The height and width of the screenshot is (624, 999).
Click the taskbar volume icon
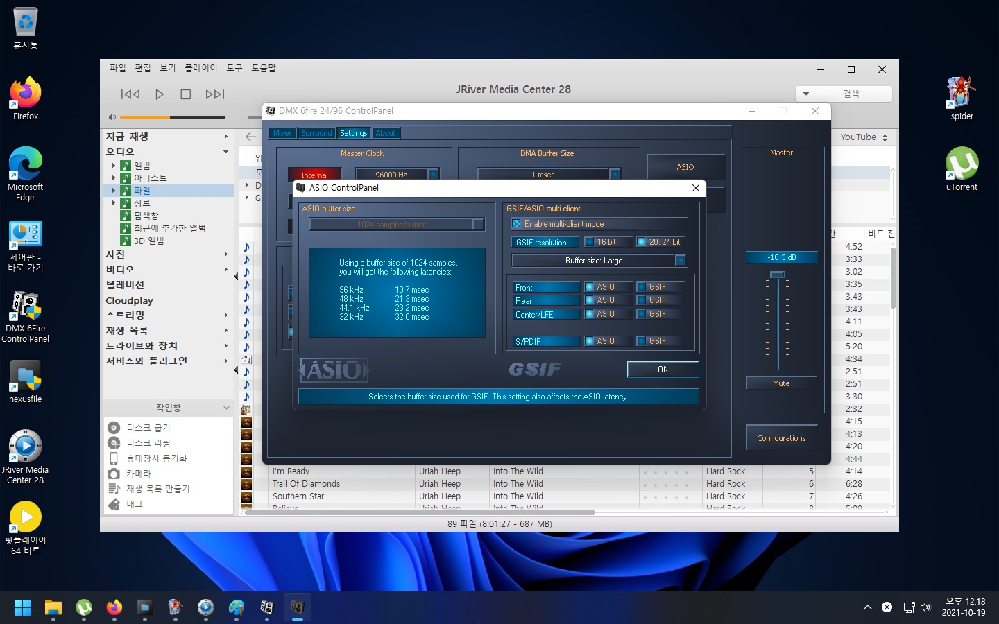pyautogui.click(x=925, y=607)
